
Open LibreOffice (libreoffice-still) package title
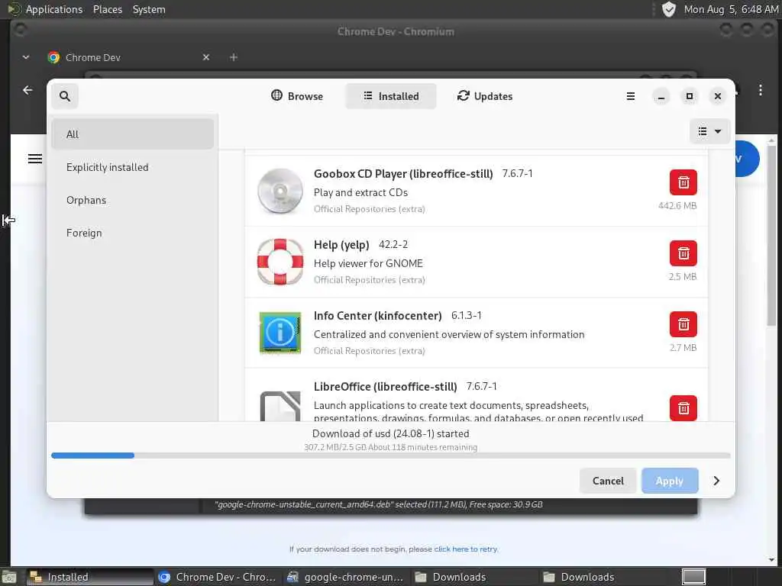tap(385, 386)
